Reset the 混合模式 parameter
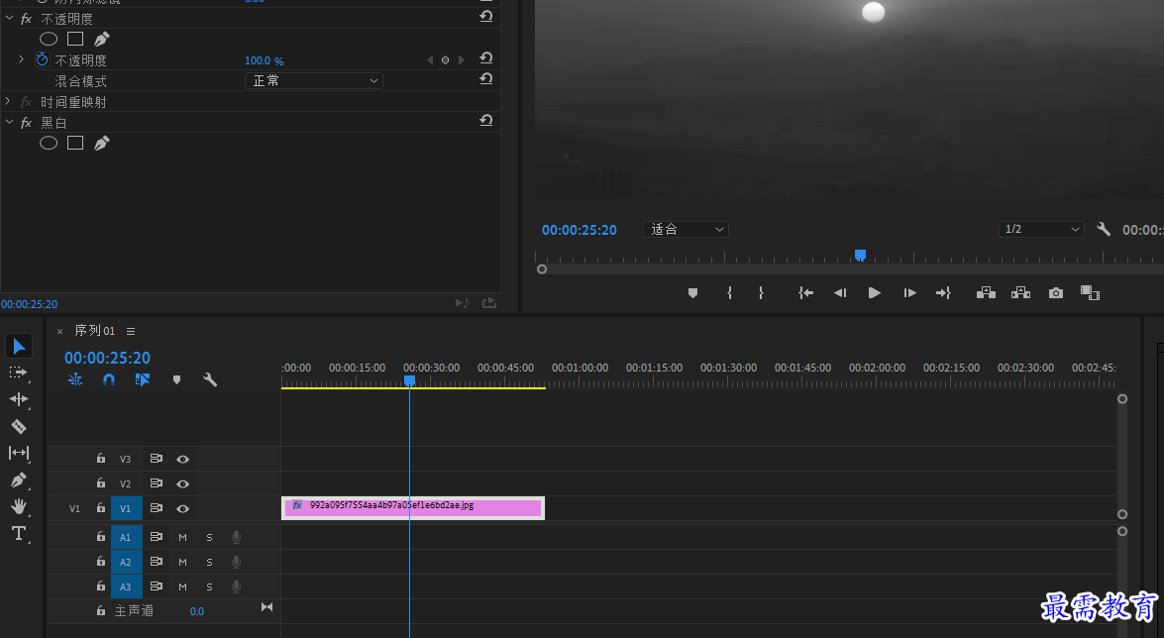1164x638 pixels. (486, 78)
